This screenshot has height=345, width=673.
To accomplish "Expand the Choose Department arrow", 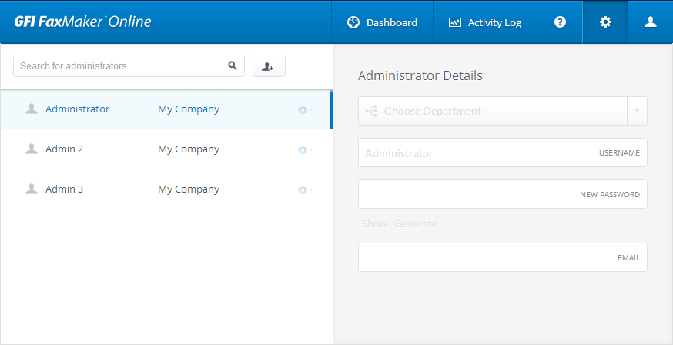I will [x=637, y=111].
